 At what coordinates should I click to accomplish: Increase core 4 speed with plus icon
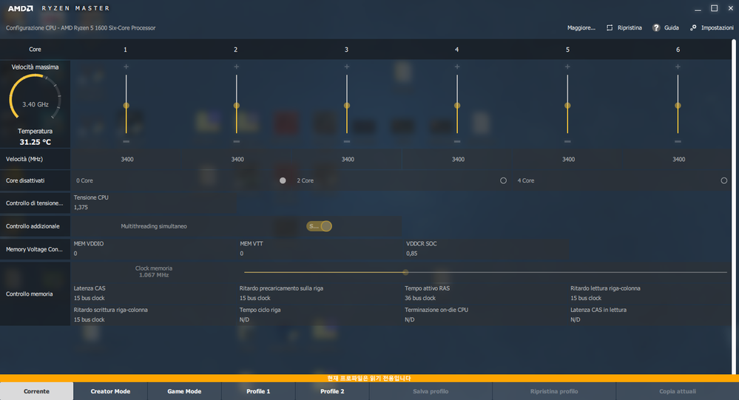[456, 67]
